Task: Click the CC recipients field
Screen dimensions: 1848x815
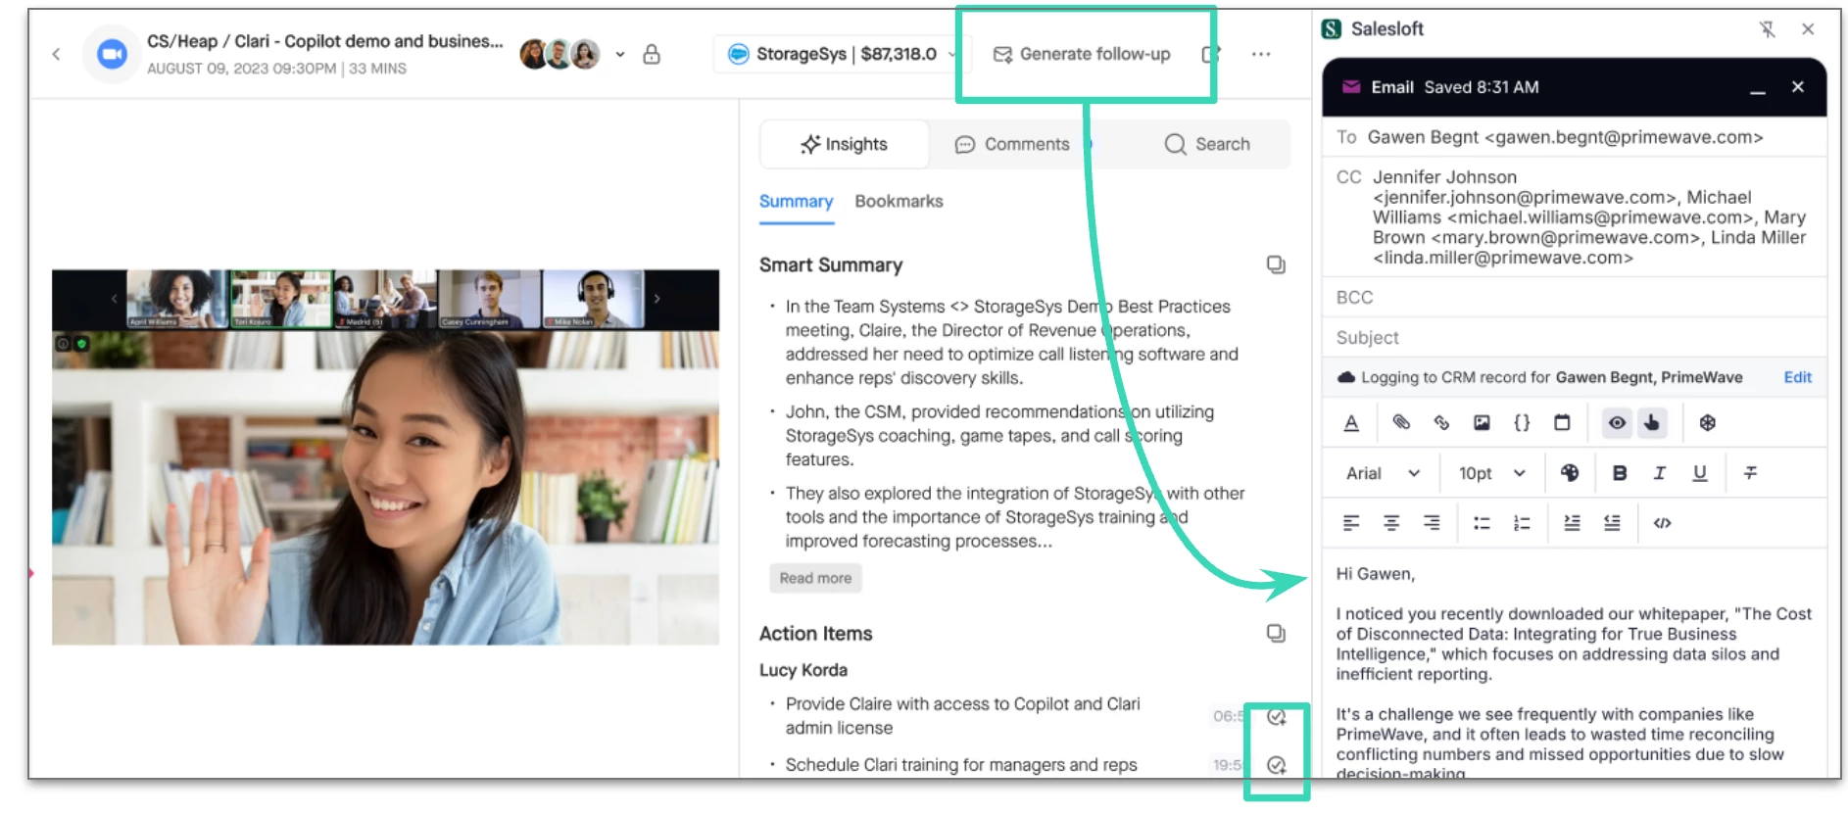Action: [x=1574, y=217]
